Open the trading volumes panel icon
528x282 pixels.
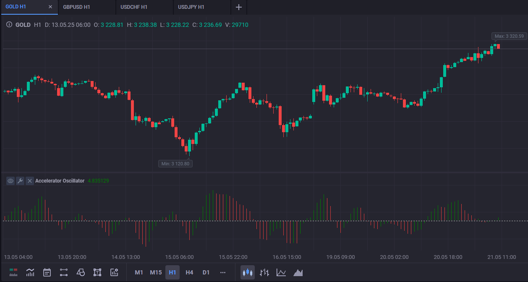pos(13,272)
